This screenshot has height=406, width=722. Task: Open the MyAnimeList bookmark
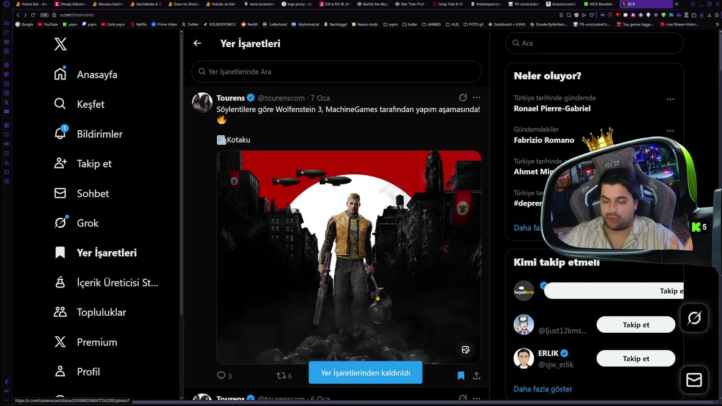305,24
